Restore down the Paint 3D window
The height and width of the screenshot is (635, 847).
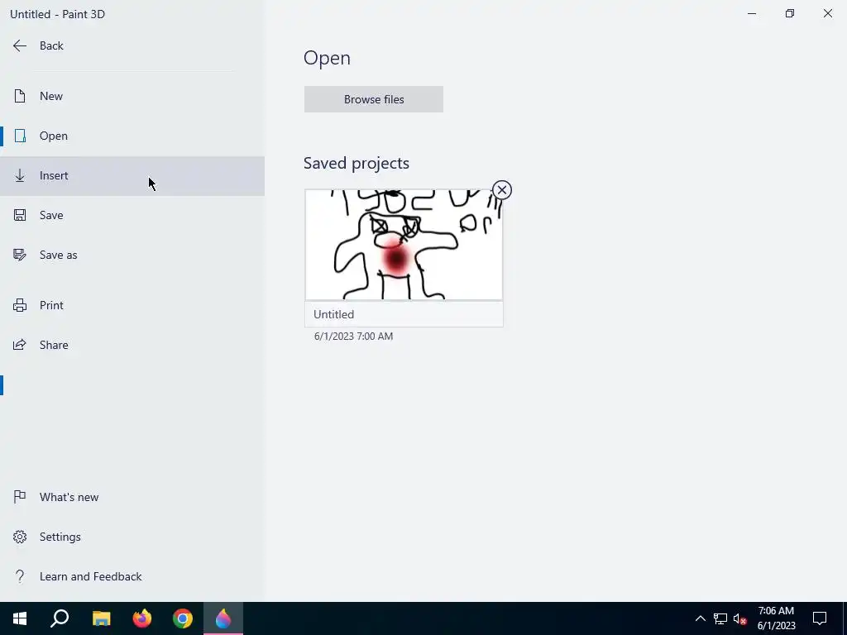coord(790,13)
